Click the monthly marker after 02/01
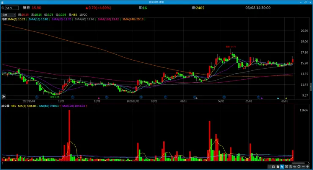This screenshot has height=170, width=313. click(165, 97)
